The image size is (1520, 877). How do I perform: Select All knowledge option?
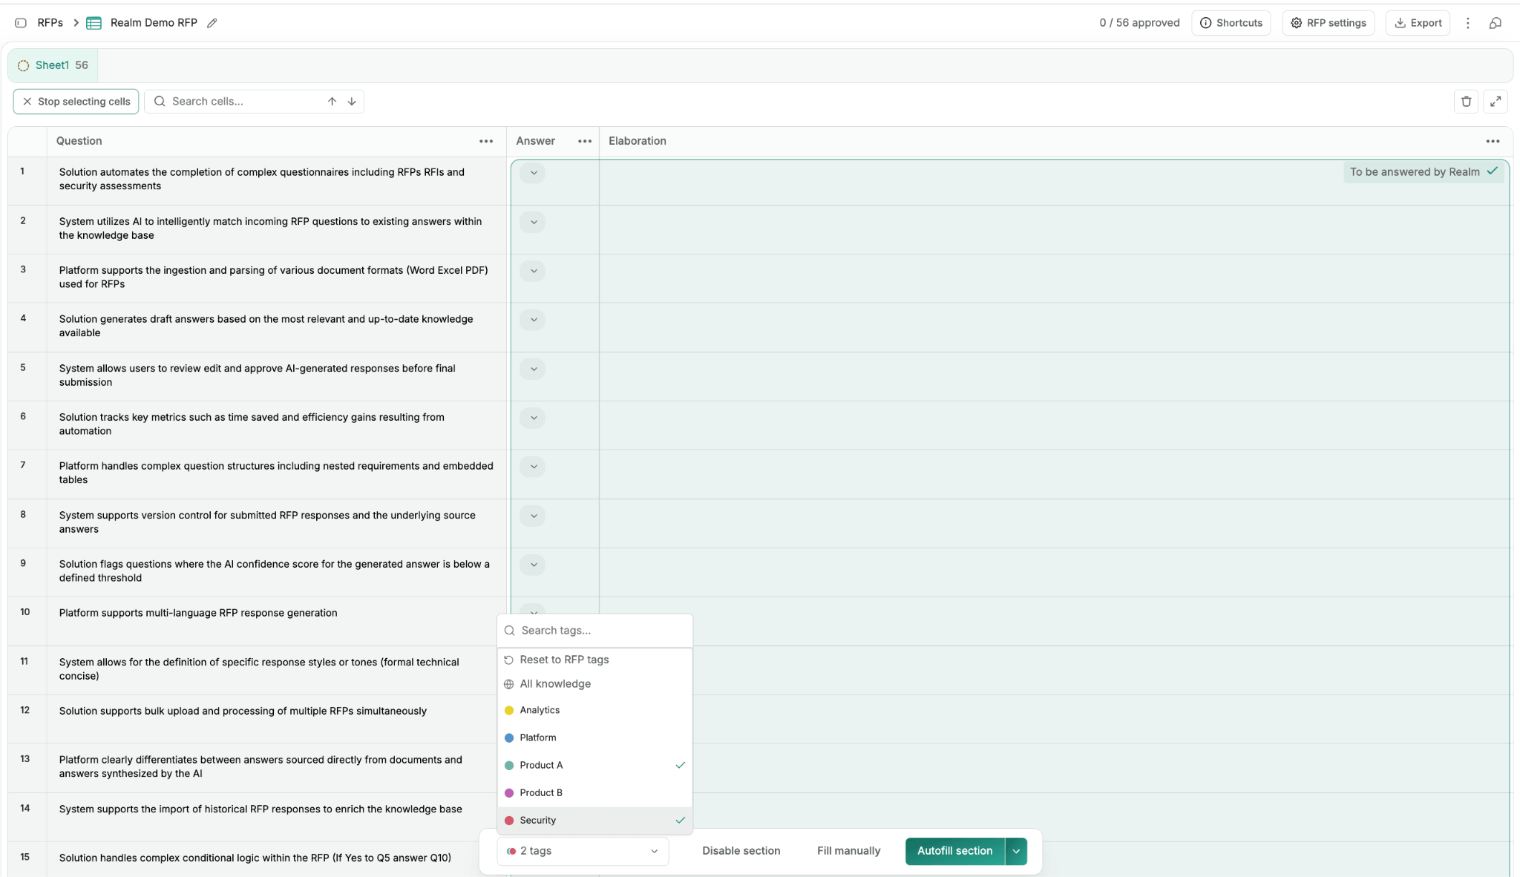tap(594, 684)
